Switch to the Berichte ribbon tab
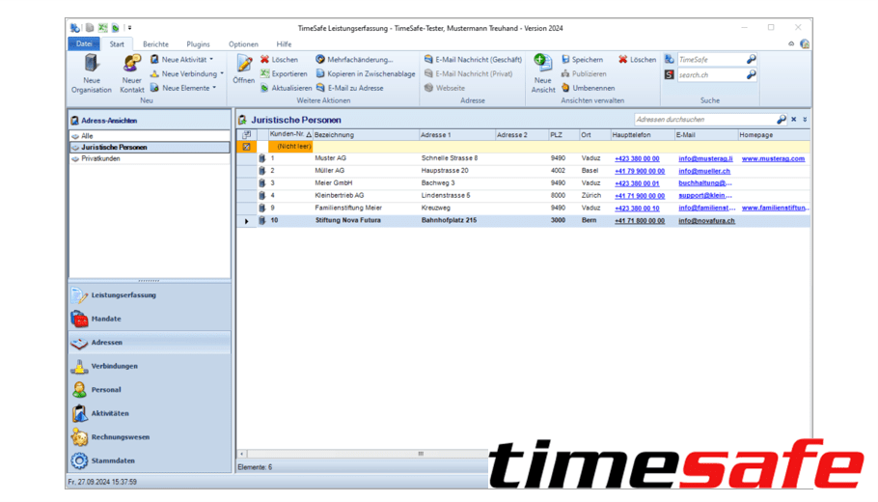Image resolution: width=878 pixels, height=502 pixels. 155,44
